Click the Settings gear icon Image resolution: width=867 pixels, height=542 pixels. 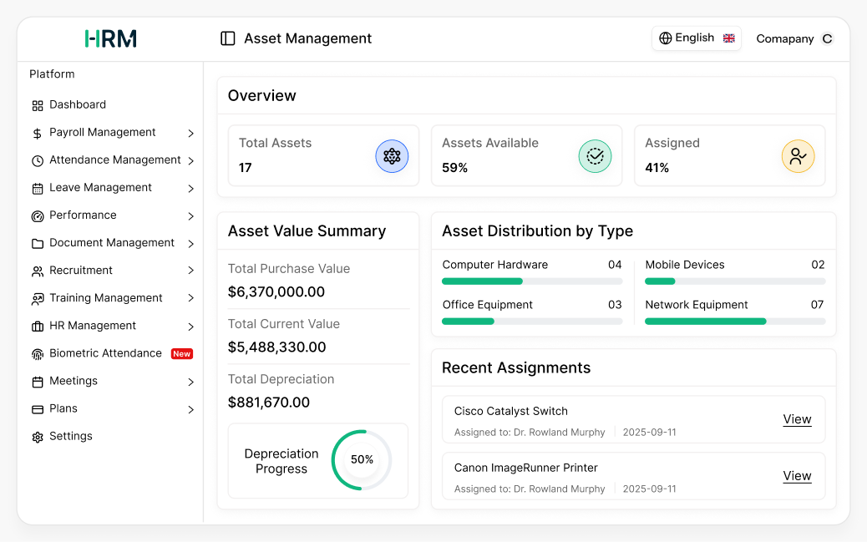click(37, 438)
